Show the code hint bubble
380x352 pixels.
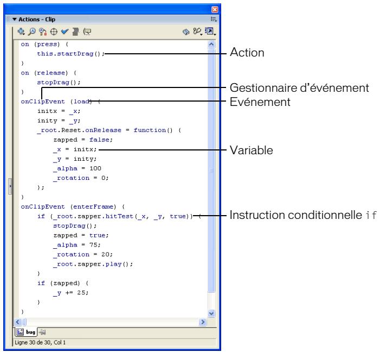tap(87, 32)
